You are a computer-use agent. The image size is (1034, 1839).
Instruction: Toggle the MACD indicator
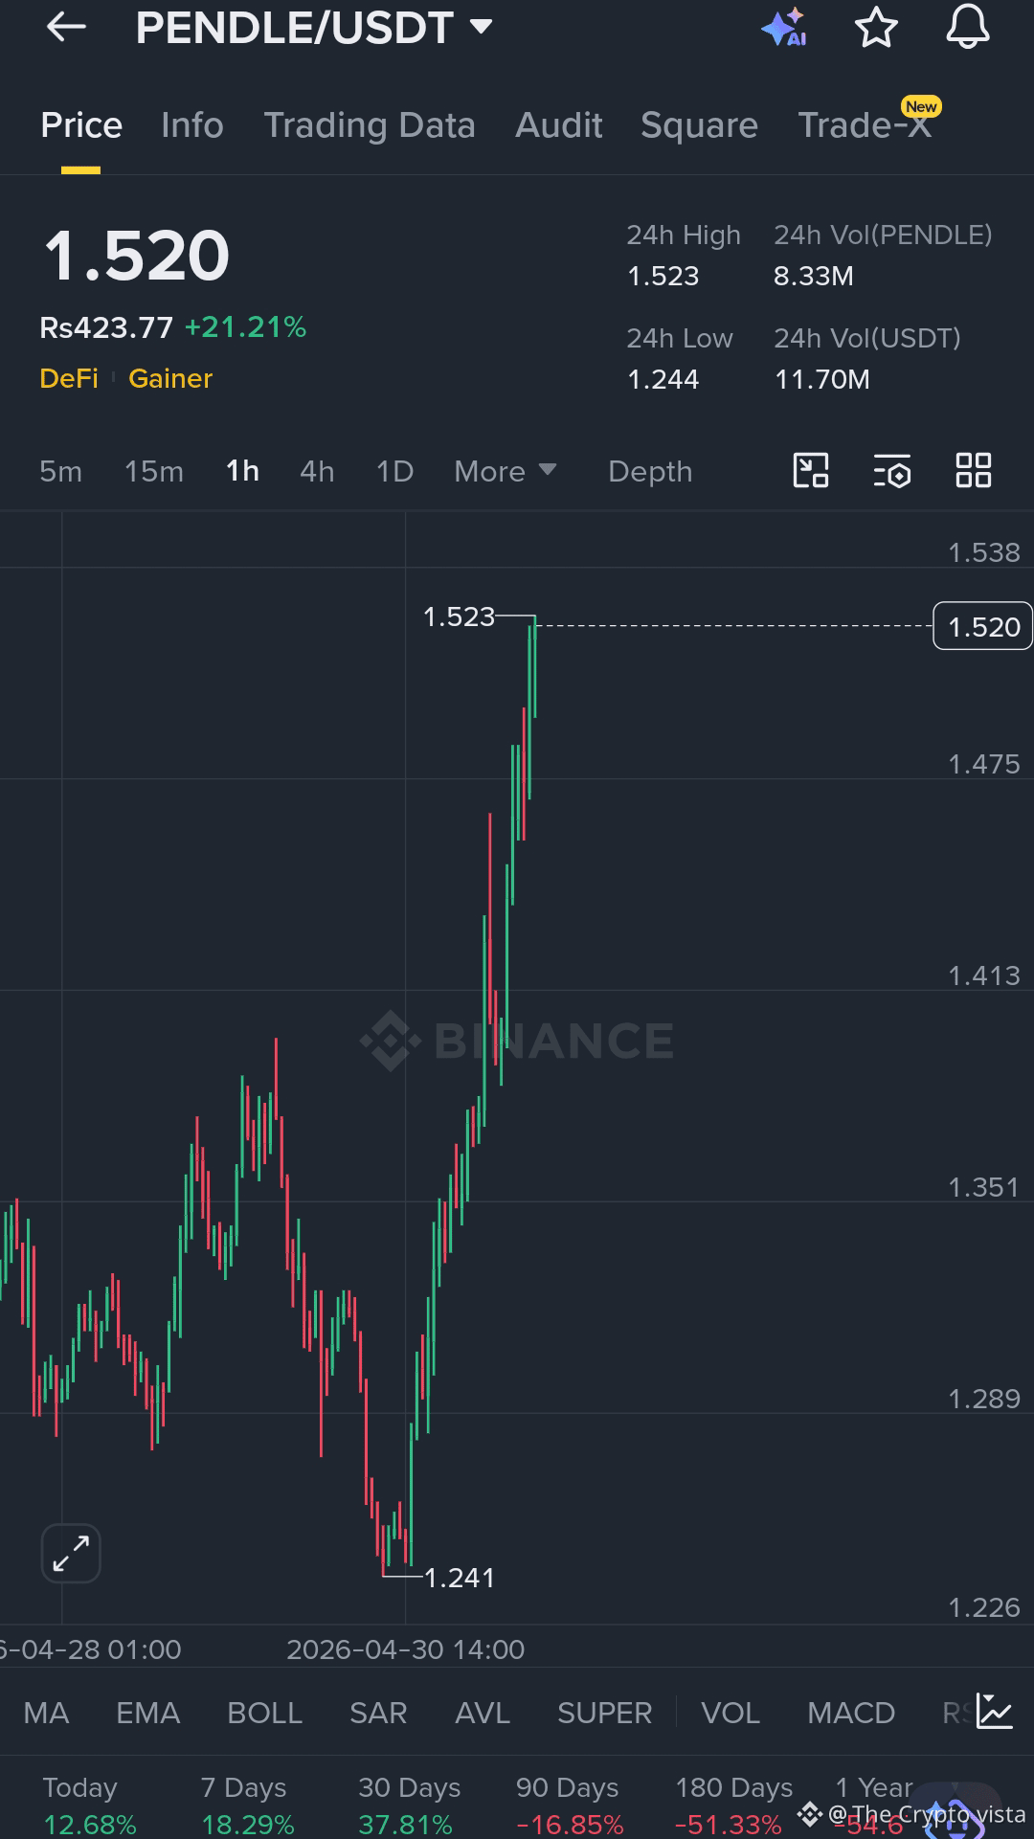coord(850,1713)
